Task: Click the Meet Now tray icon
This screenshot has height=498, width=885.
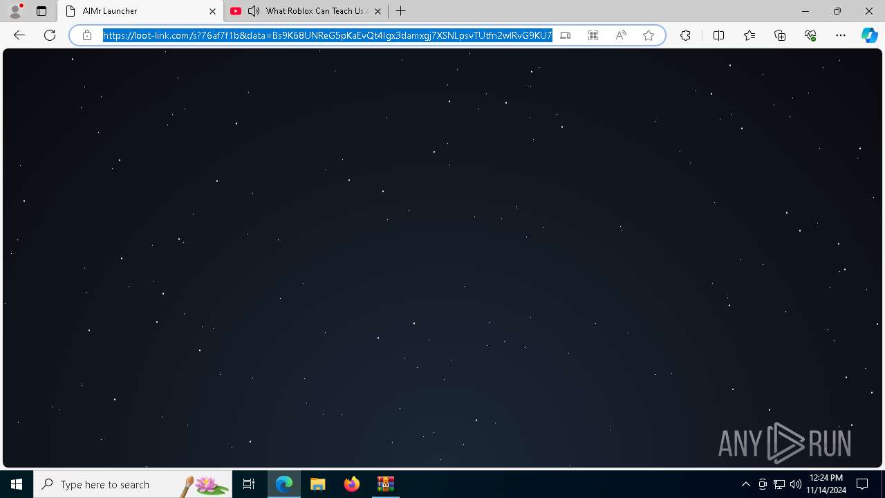Action: (x=763, y=484)
